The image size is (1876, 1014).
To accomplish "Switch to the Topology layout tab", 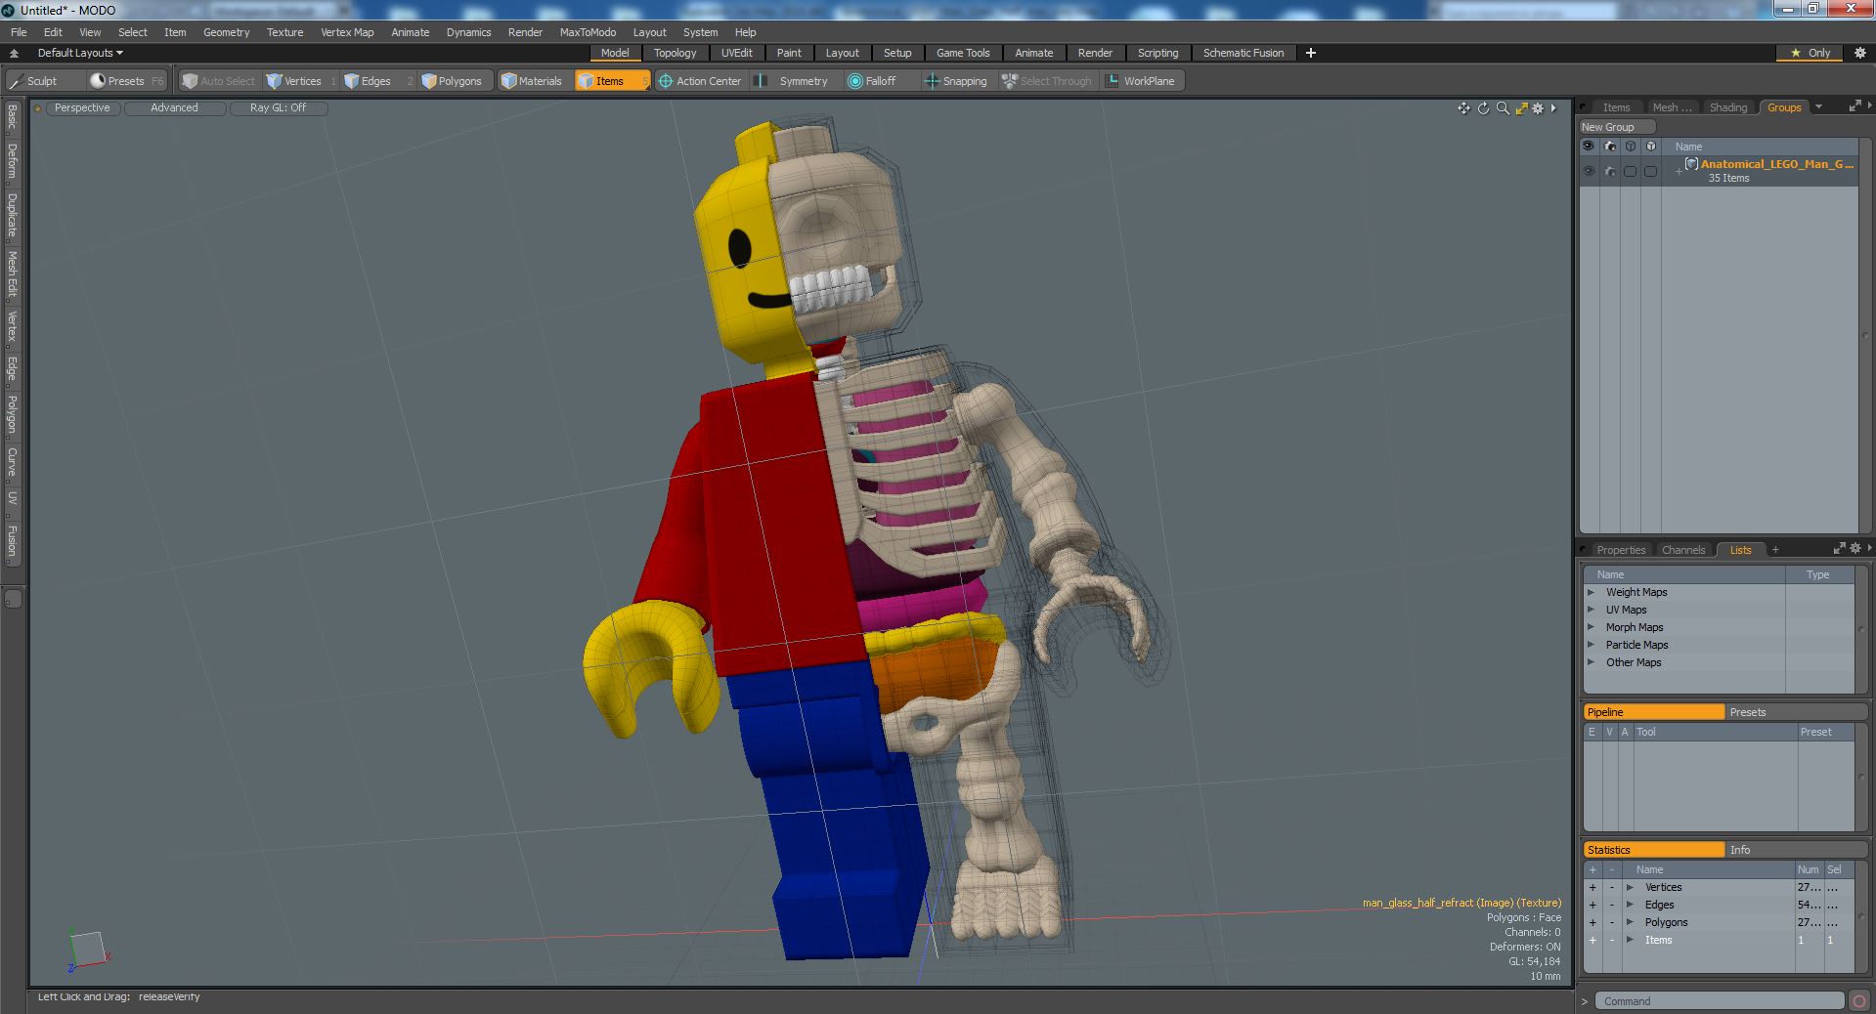I will (x=675, y=53).
